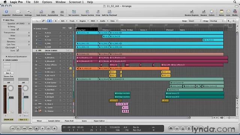
Task: Open the File menu
Action: 28,2
